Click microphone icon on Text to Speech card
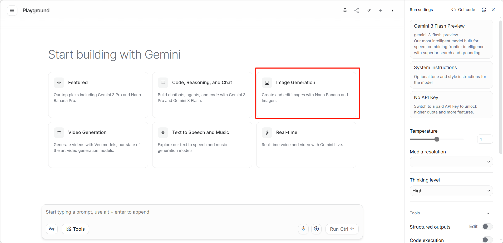The width and height of the screenshot is (503, 243). (x=163, y=133)
